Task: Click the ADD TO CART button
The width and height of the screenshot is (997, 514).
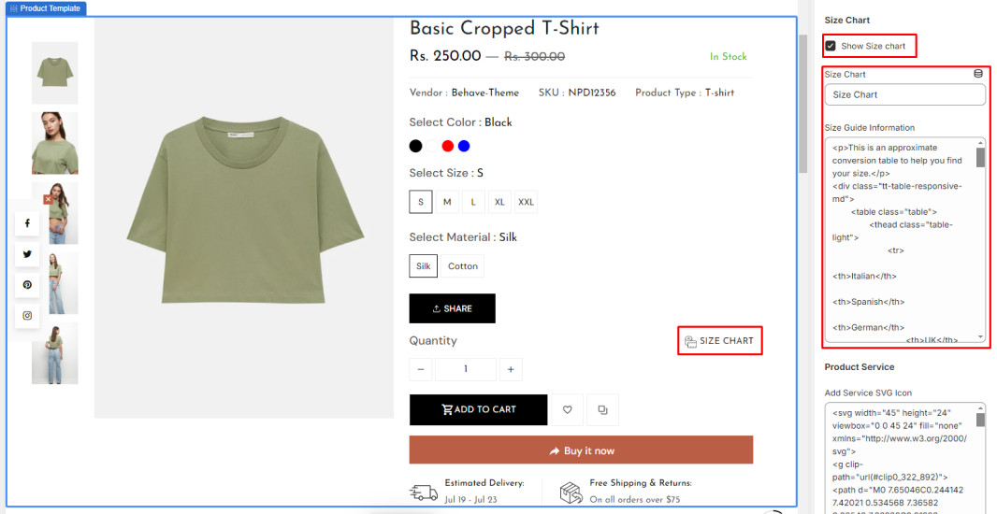Action: (478, 410)
